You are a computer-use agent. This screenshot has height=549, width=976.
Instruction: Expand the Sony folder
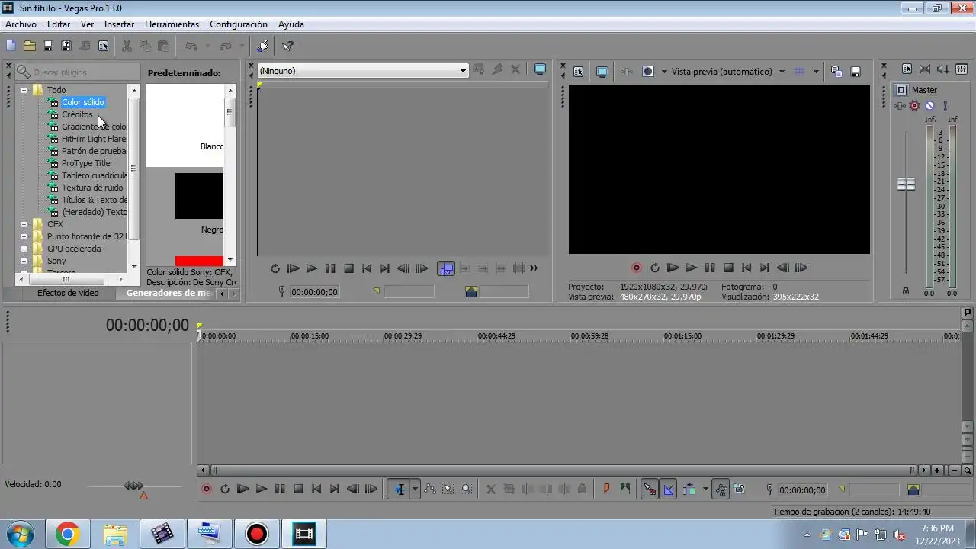coord(24,261)
